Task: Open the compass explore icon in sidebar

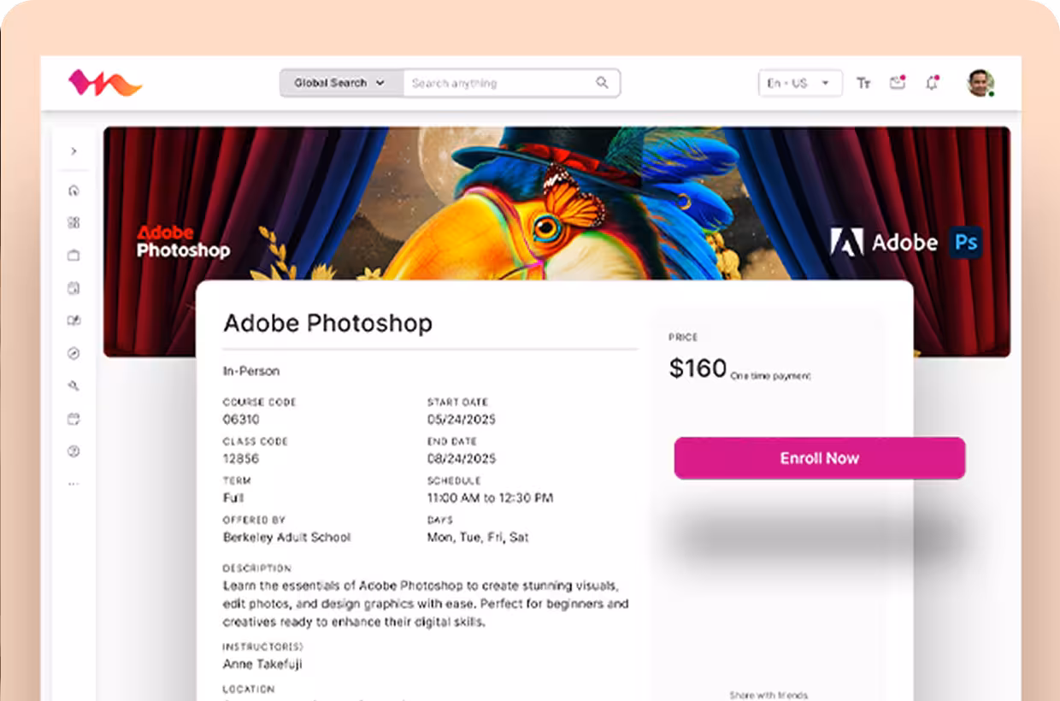Action: pos(74,353)
